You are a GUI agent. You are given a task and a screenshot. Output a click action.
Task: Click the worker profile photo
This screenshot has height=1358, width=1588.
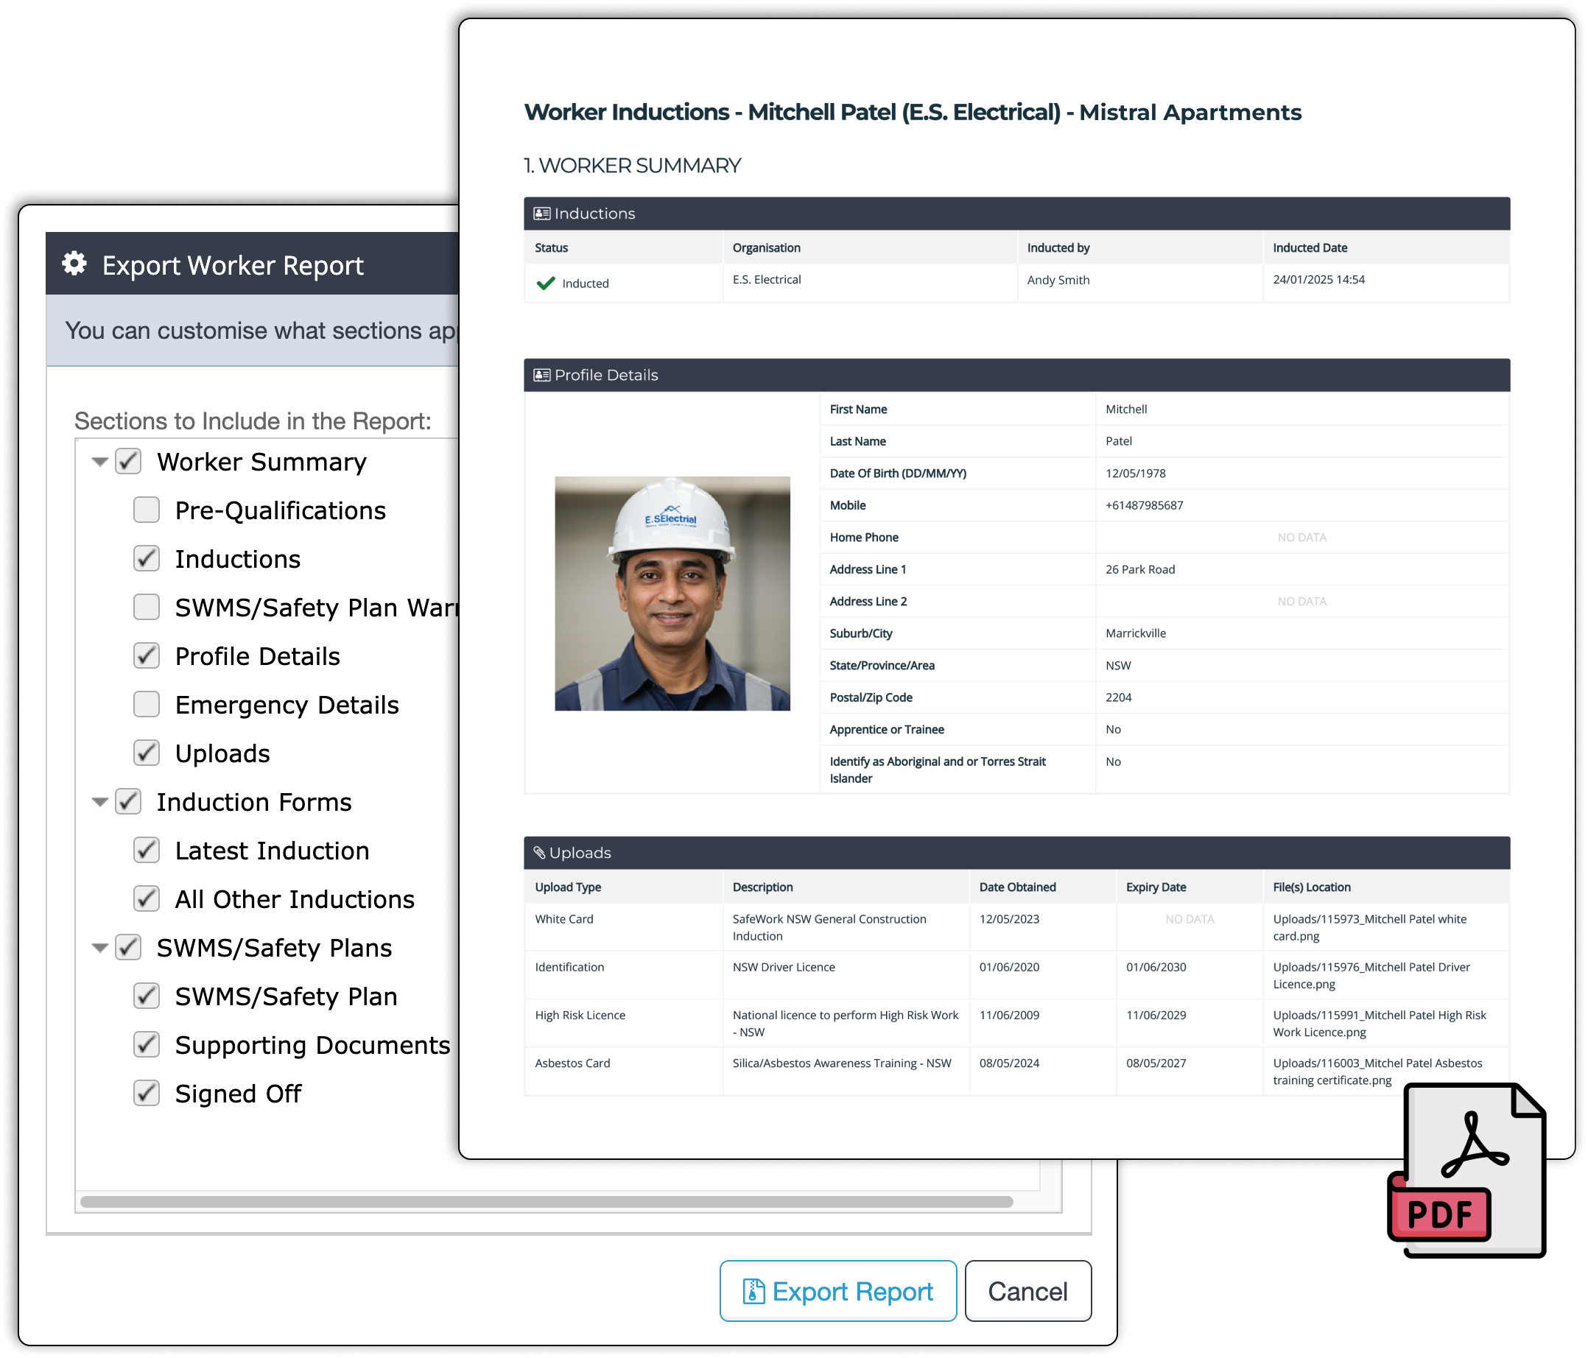click(672, 594)
